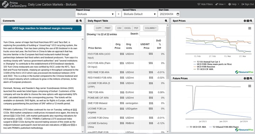This screenshot has height=134, width=255.
Task: Print the Comments panel via printer icon
Action: [77, 21]
